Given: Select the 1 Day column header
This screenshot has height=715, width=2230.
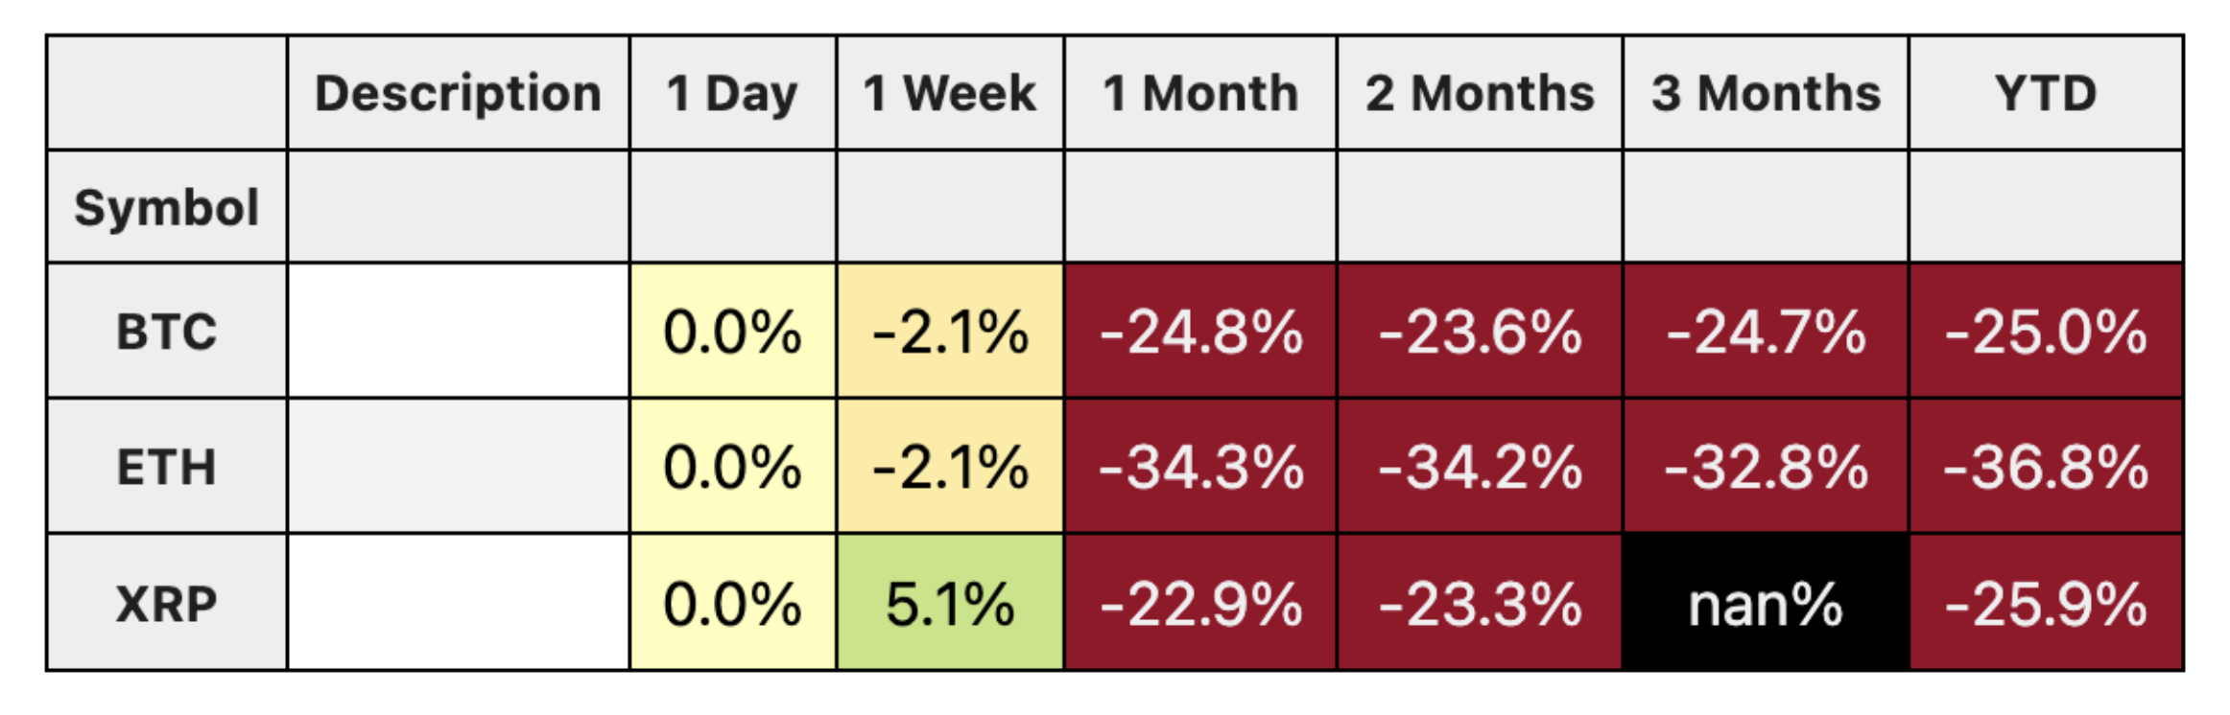Looking at the screenshot, I should [x=732, y=94].
